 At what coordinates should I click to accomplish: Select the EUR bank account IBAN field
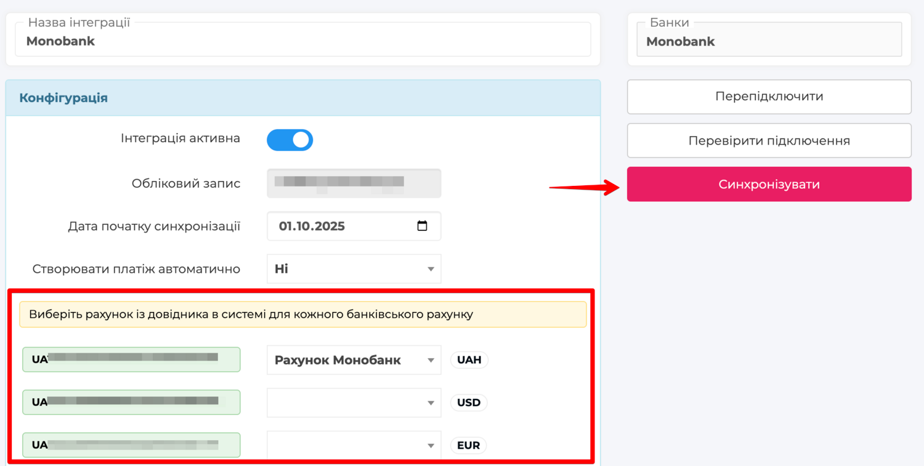(x=131, y=445)
